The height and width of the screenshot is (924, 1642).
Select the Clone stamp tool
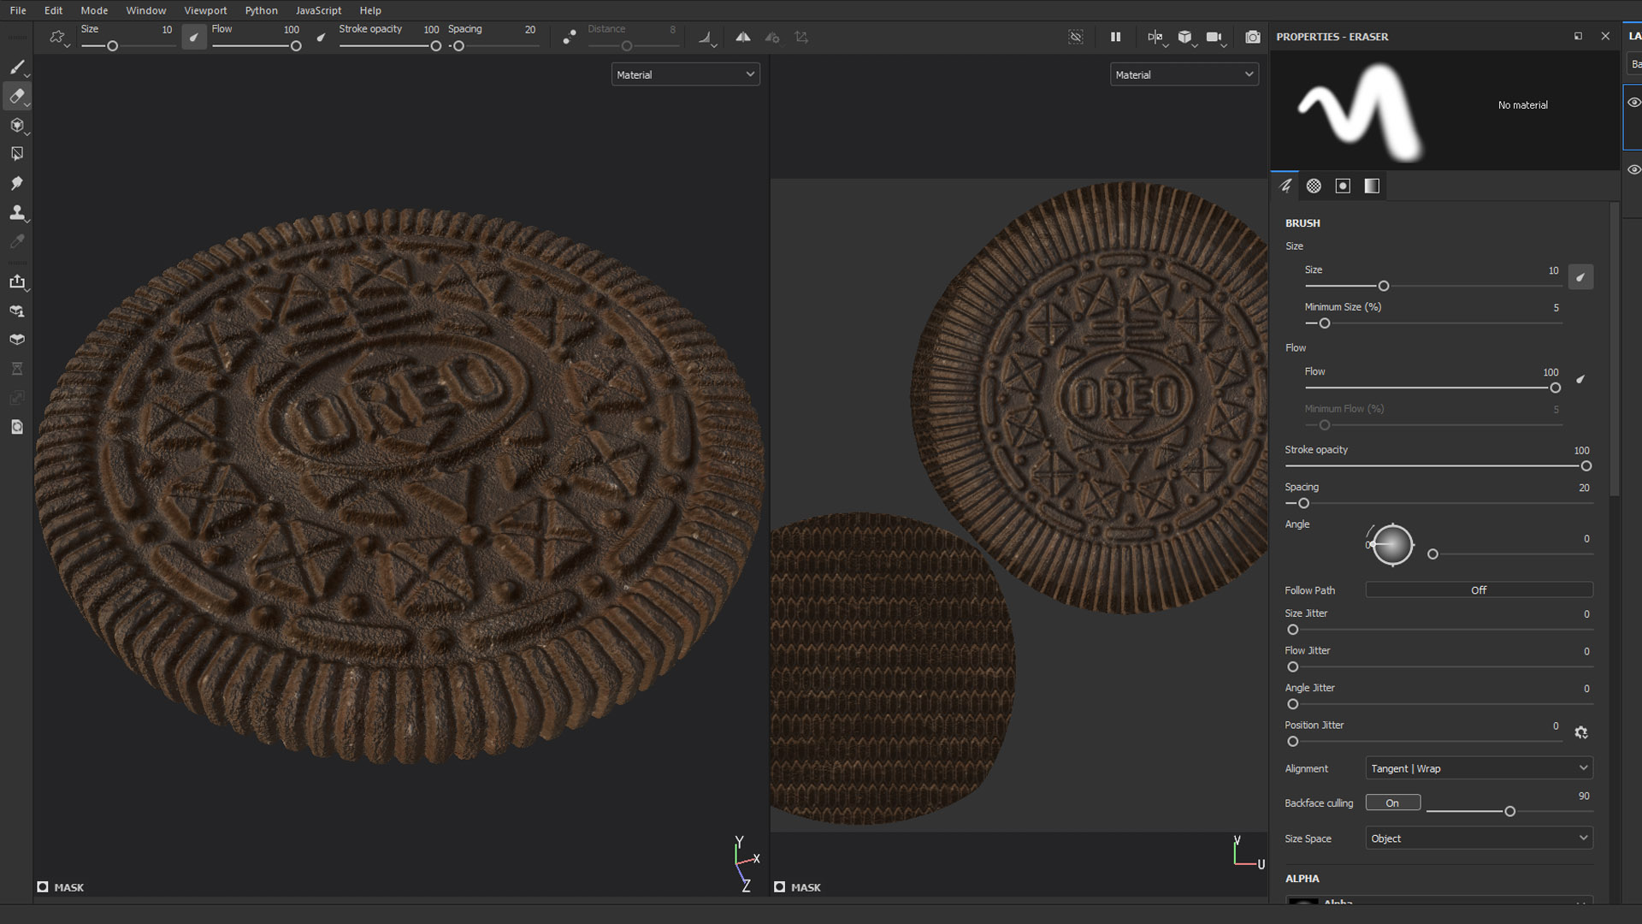16,212
